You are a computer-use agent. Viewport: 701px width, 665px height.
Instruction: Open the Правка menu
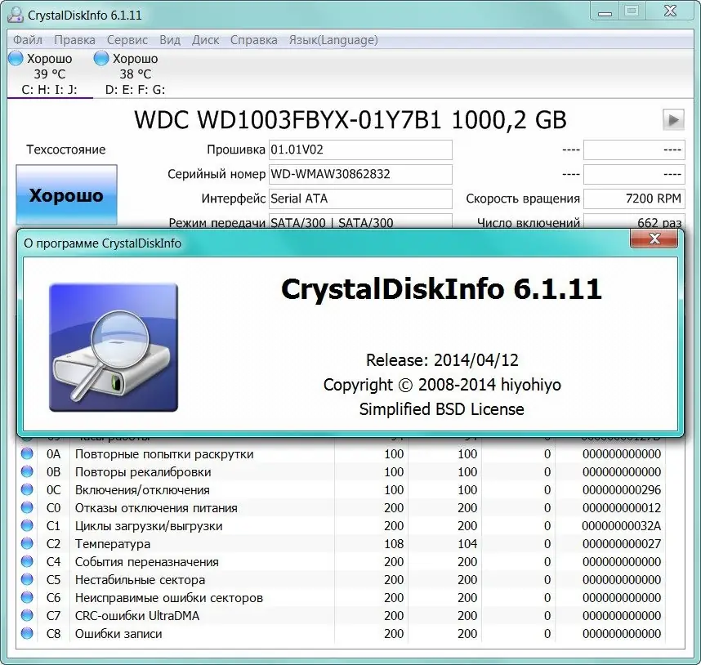point(74,40)
